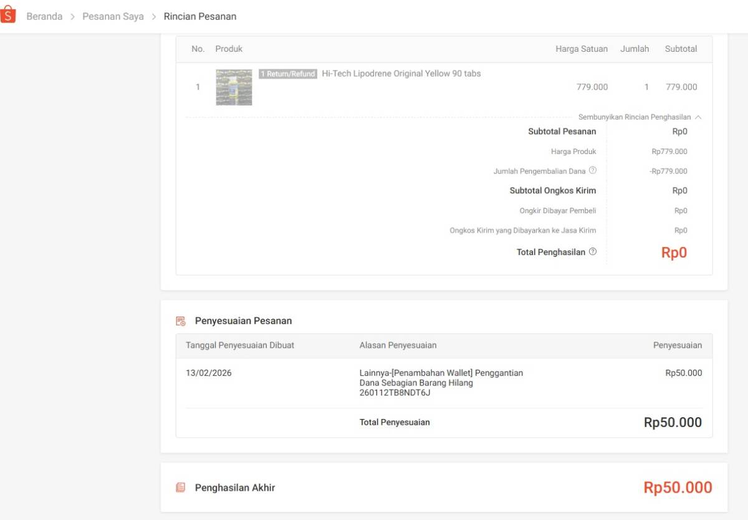Open the help icon beside Total Penghasilan
Image resolution: width=748 pixels, height=520 pixels.
[x=592, y=252]
